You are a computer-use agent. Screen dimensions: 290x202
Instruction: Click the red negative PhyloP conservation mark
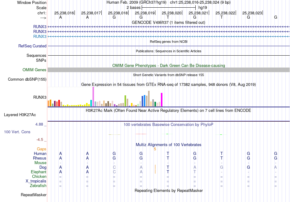141,134
